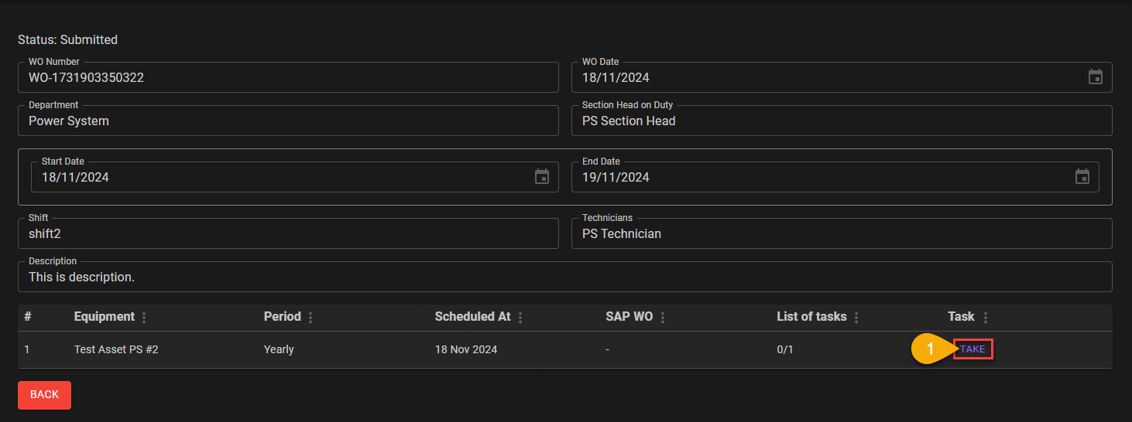Click the Period column header label
Screen dimensions: 1132x422
pyautogui.click(x=283, y=317)
